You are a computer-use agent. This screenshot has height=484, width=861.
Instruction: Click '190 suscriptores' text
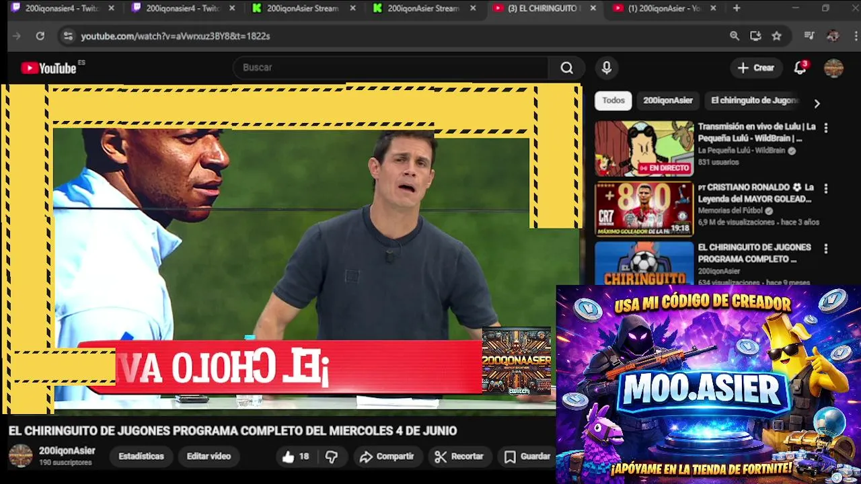(65, 462)
